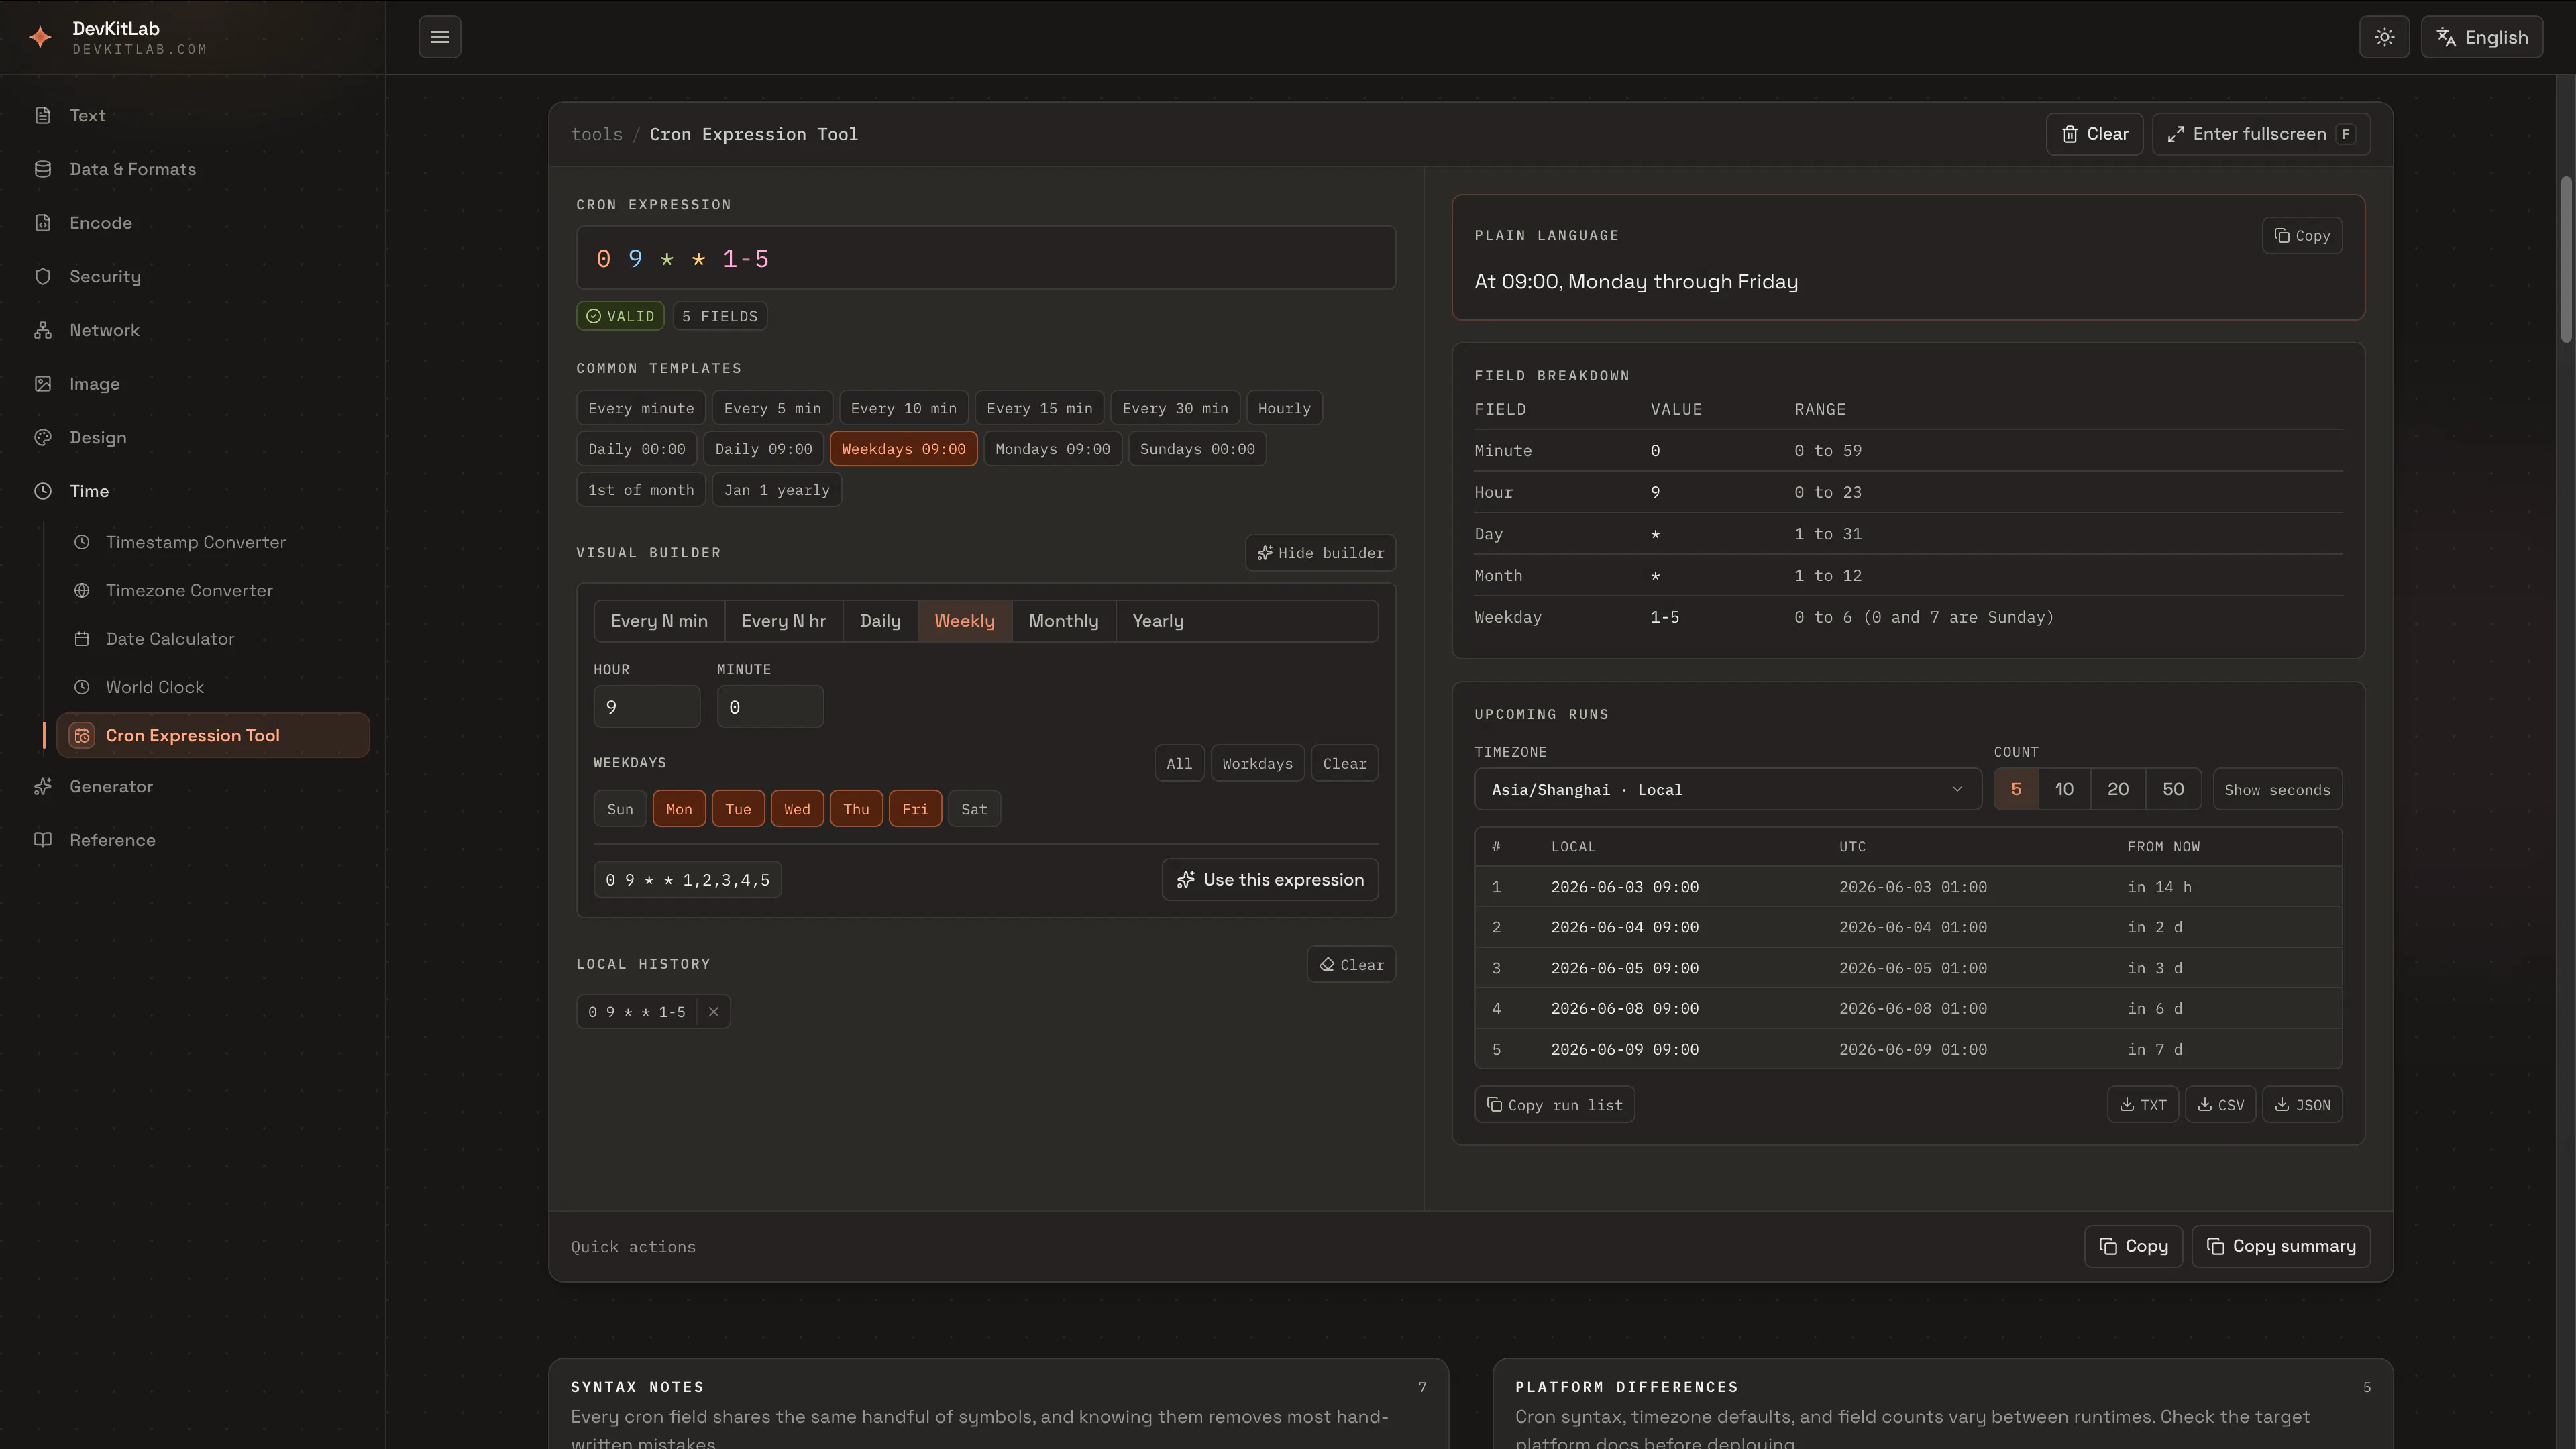Switch to Every N hr tab
Viewport: 2576px width, 1449px height.
783,621
